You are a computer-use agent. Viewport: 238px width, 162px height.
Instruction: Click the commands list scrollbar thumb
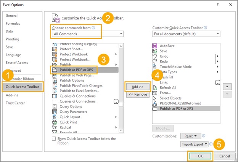pos(121,104)
